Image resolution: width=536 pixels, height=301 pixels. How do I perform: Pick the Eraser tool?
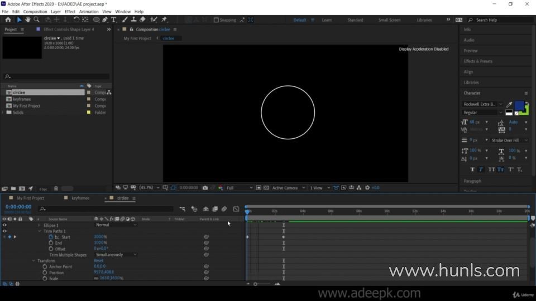click(142, 20)
